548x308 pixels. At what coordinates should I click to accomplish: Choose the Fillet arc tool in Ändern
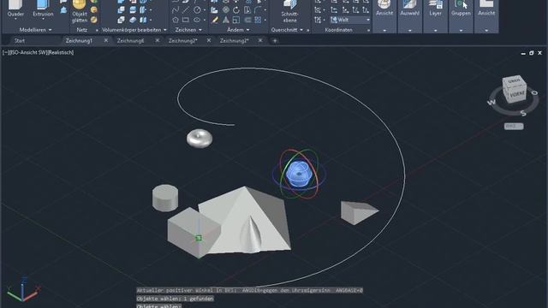[x=258, y=9]
